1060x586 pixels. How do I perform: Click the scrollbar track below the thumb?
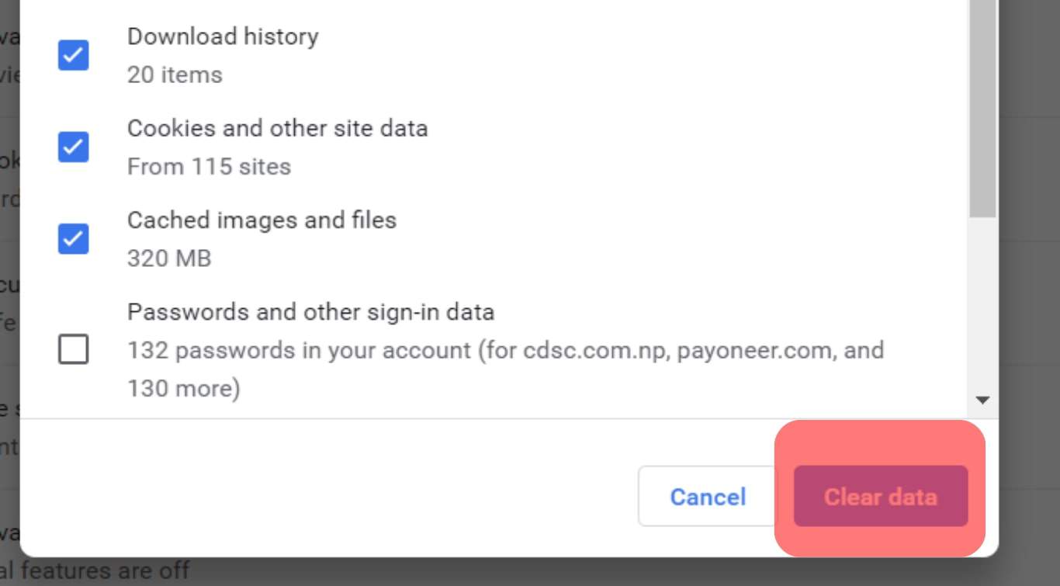tap(982, 310)
